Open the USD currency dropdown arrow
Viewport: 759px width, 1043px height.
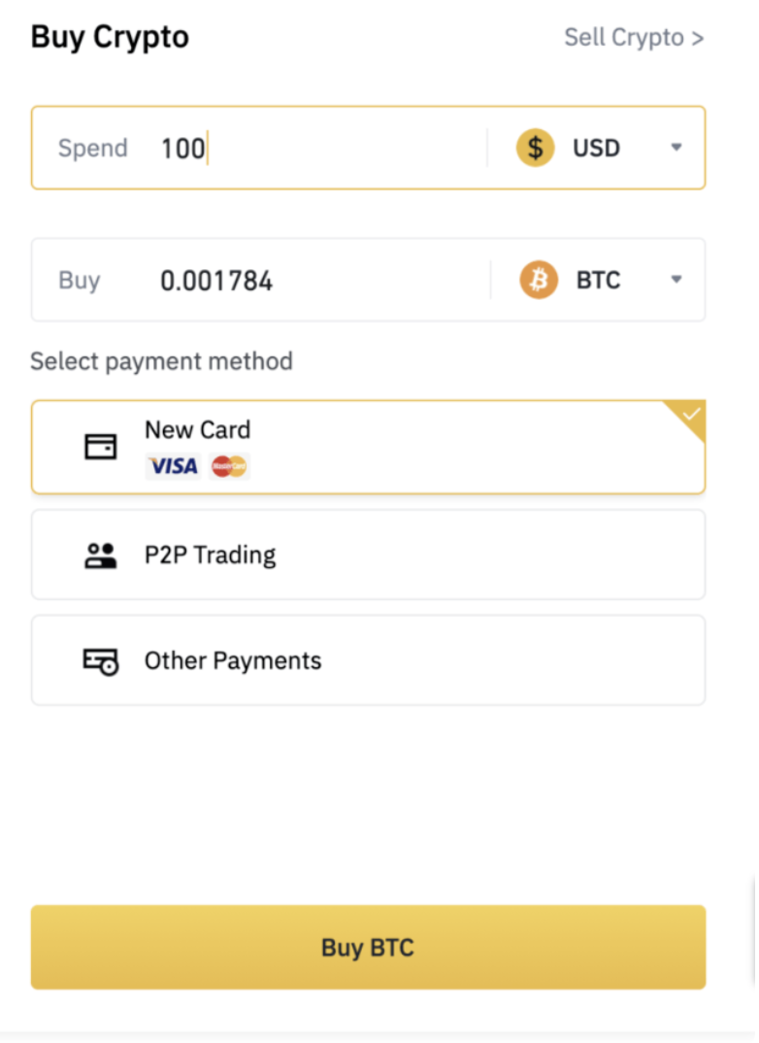(676, 148)
